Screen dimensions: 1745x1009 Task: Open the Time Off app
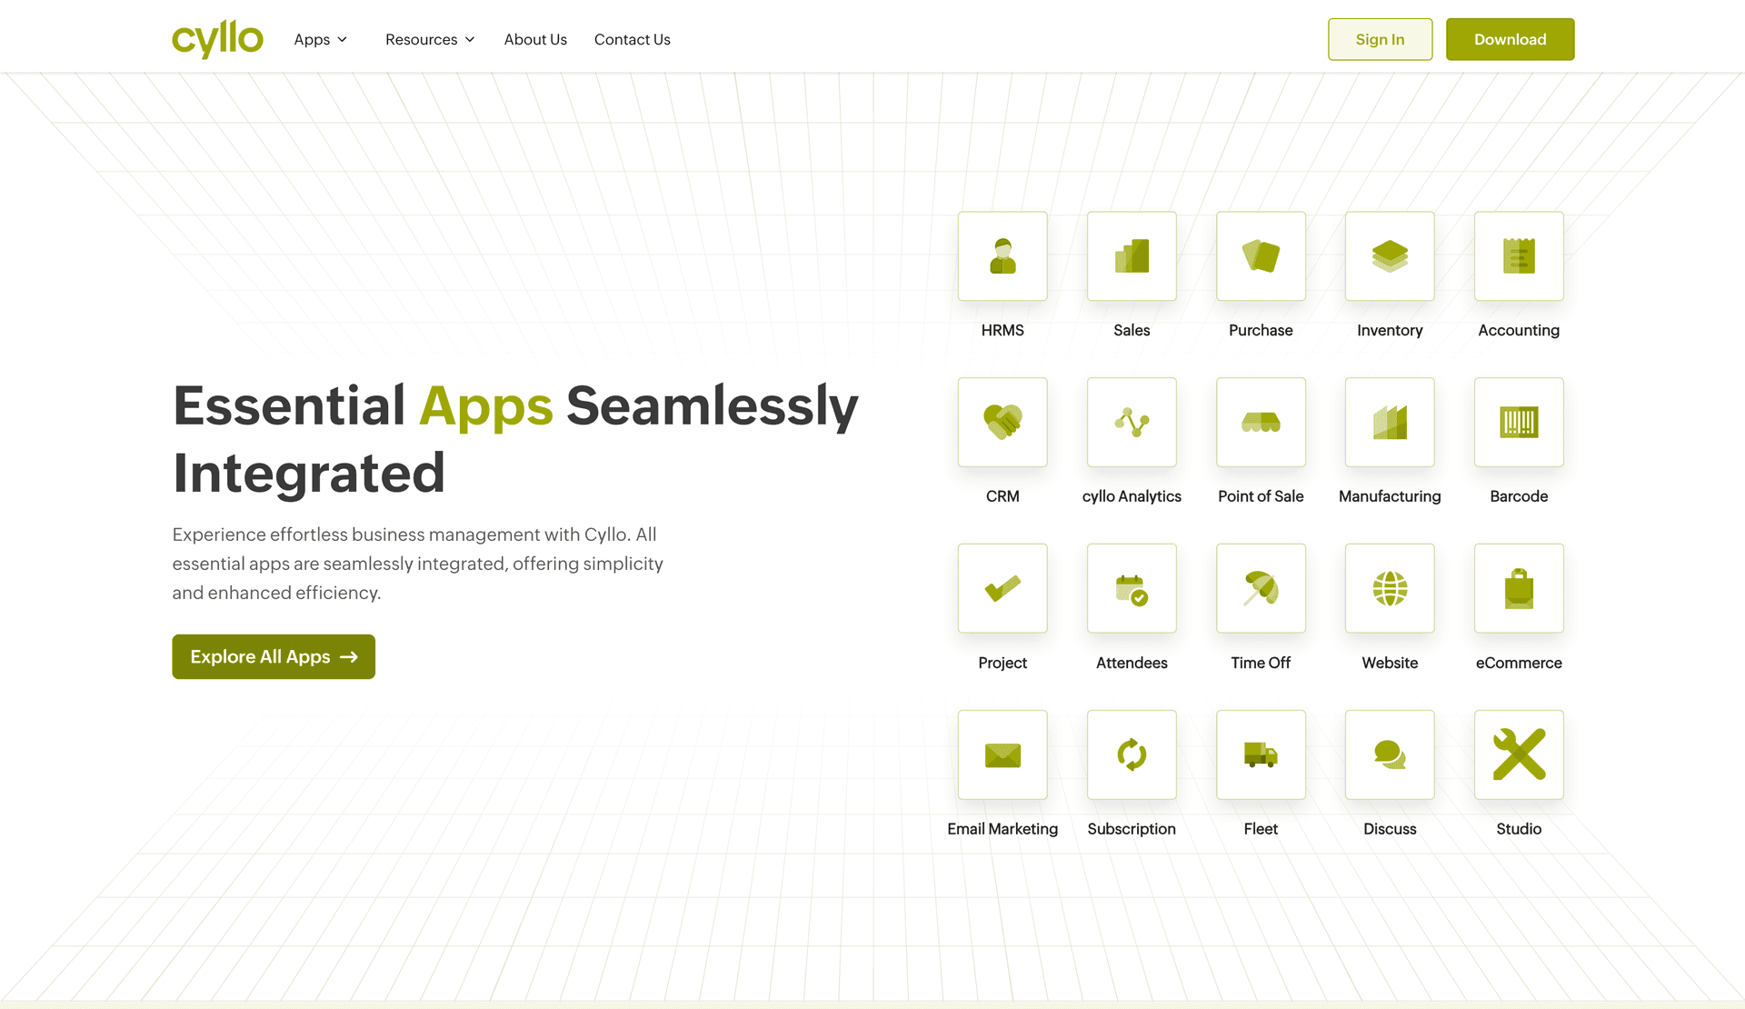click(x=1260, y=588)
